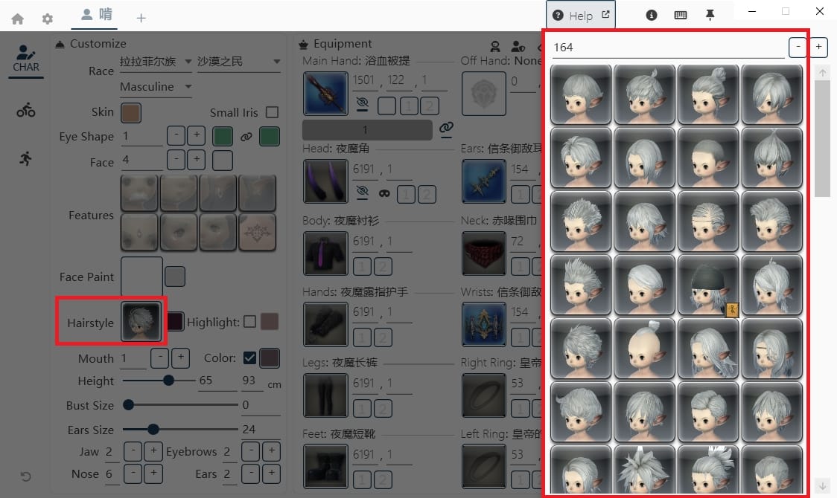The image size is (837, 498).
Task: Toggle the tattoo pattern facial feature thumbnail
Action: (258, 232)
